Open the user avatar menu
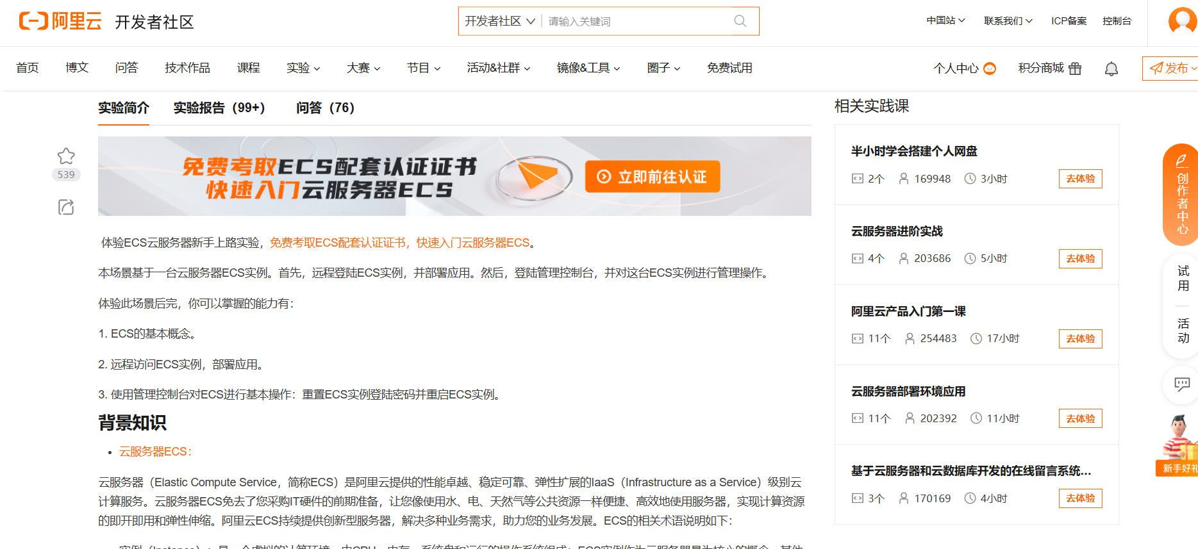Screen dimensions: 1198x549 click(1183, 20)
